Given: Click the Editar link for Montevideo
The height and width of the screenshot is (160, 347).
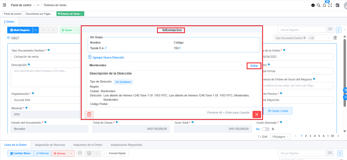Looking at the screenshot, I should (254, 66).
